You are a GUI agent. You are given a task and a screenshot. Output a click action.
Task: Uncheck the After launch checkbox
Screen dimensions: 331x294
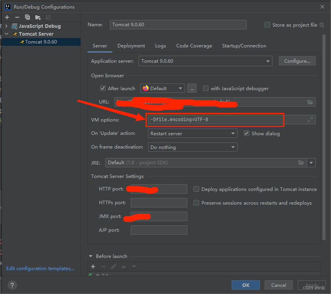coord(103,88)
